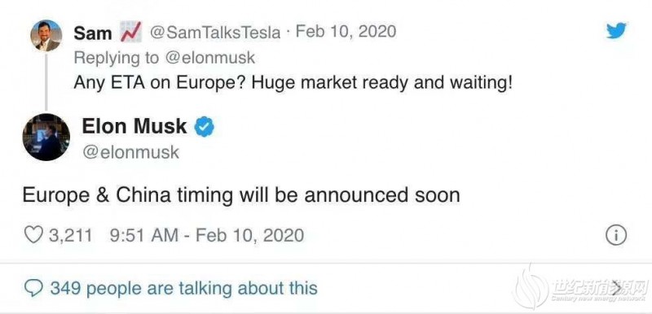Click Sam's 'Any ETA on Europe?' reply text

(x=293, y=83)
